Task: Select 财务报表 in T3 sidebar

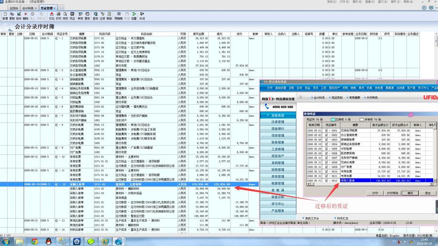Action: tap(278, 142)
